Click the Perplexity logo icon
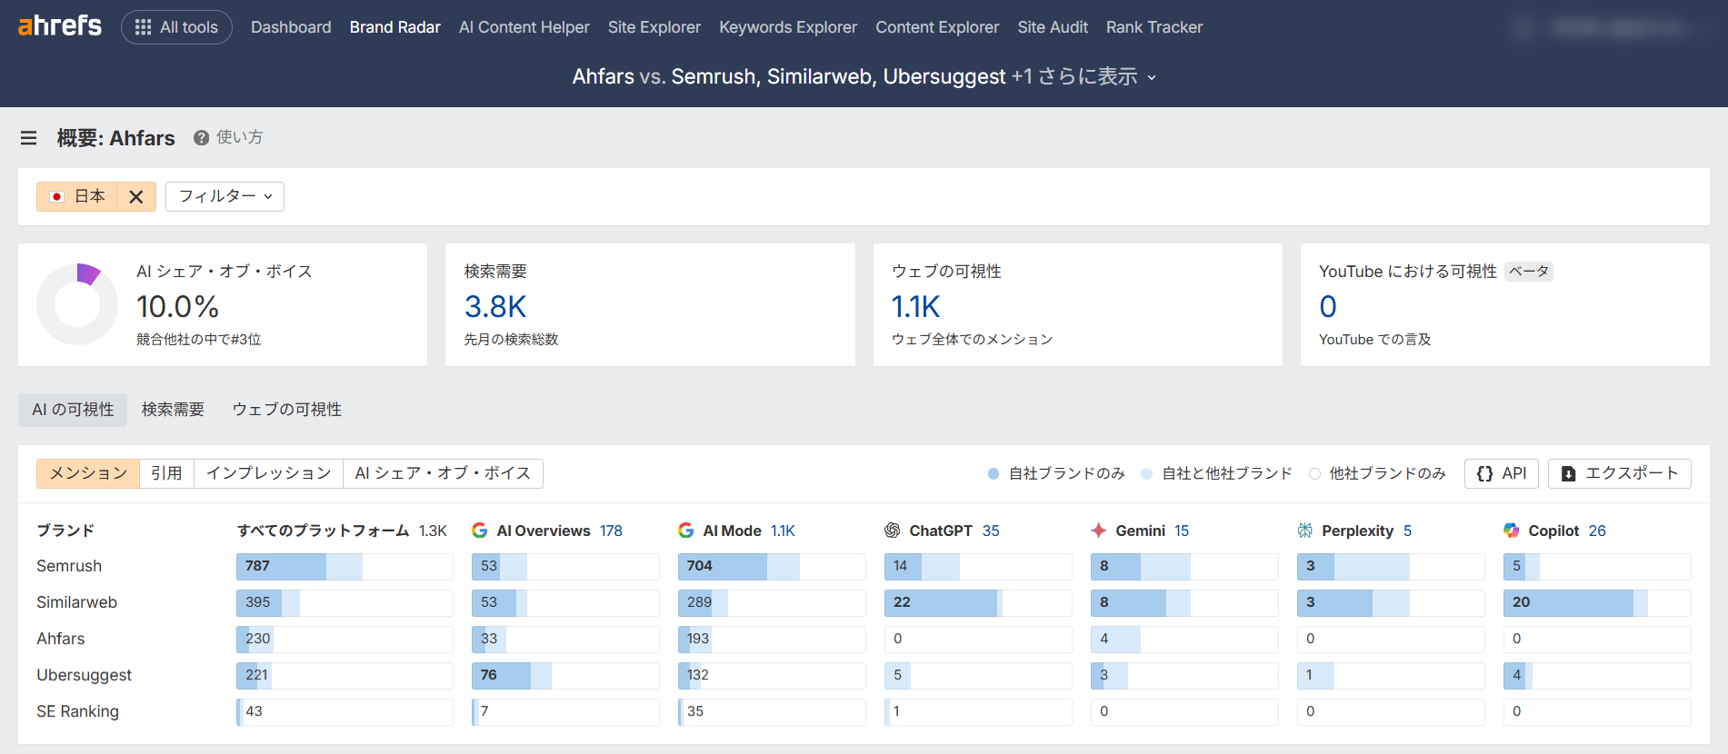 (x=1305, y=531)
